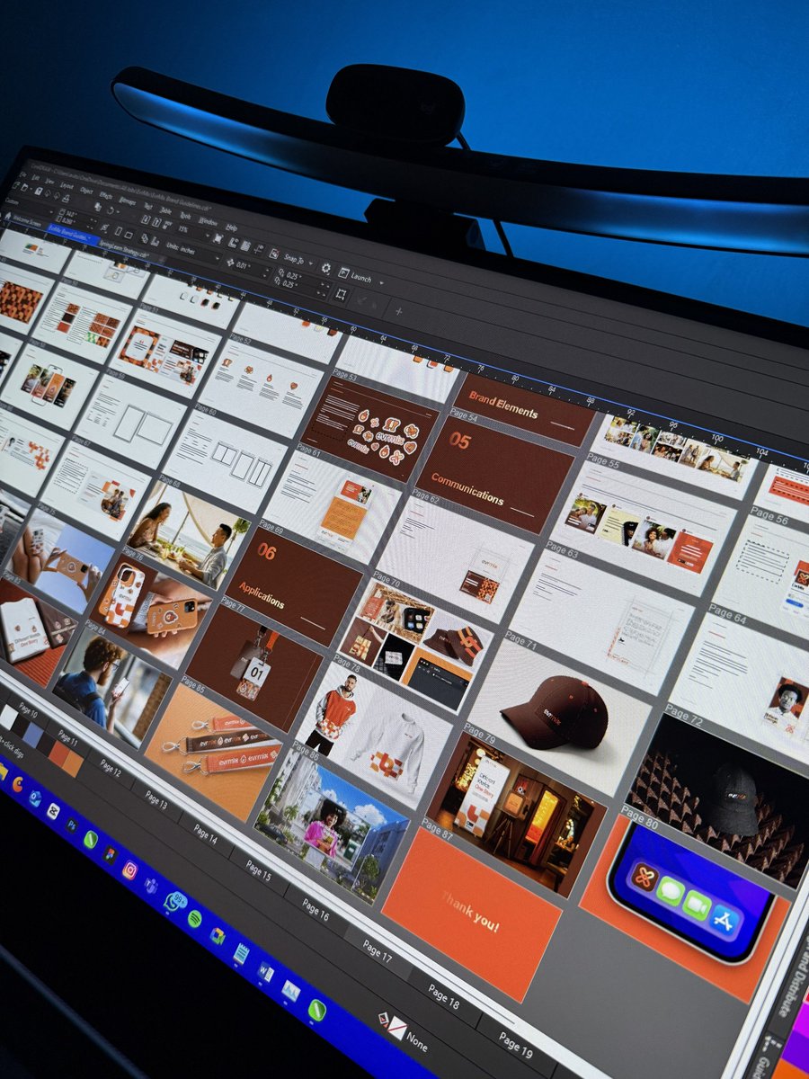
Task: Click the page frame icon below Launch
Action: [x=340, y=294]
